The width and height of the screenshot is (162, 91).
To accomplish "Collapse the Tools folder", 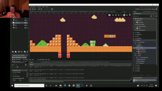I will pyautogui.click(x=135, y=56).
